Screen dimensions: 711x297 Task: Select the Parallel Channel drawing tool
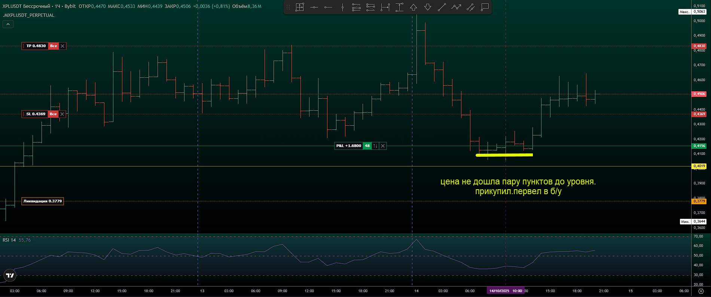[x=471, y=7]
